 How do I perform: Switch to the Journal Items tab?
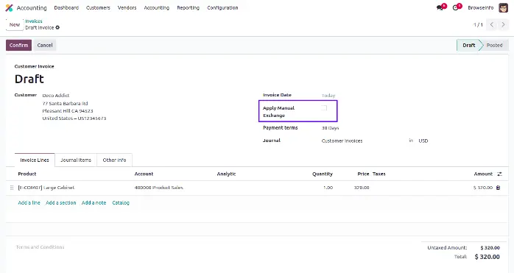[76, 160]
